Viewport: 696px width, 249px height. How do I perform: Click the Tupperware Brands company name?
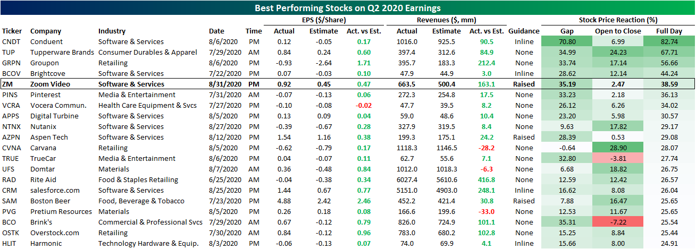[62, 52]
